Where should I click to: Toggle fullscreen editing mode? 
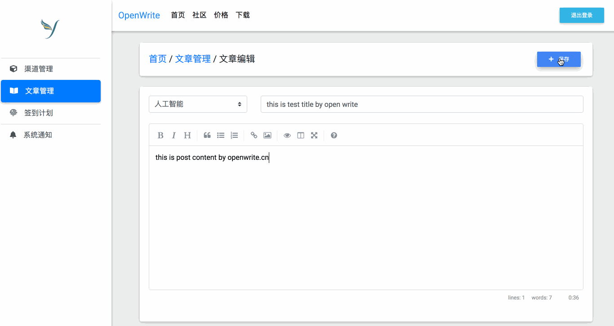[314, 135]
